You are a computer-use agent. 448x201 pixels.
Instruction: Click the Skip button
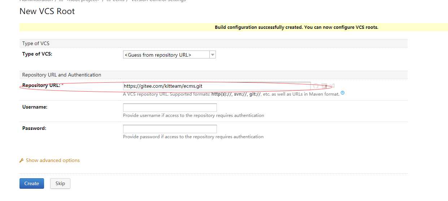[60, 183]
